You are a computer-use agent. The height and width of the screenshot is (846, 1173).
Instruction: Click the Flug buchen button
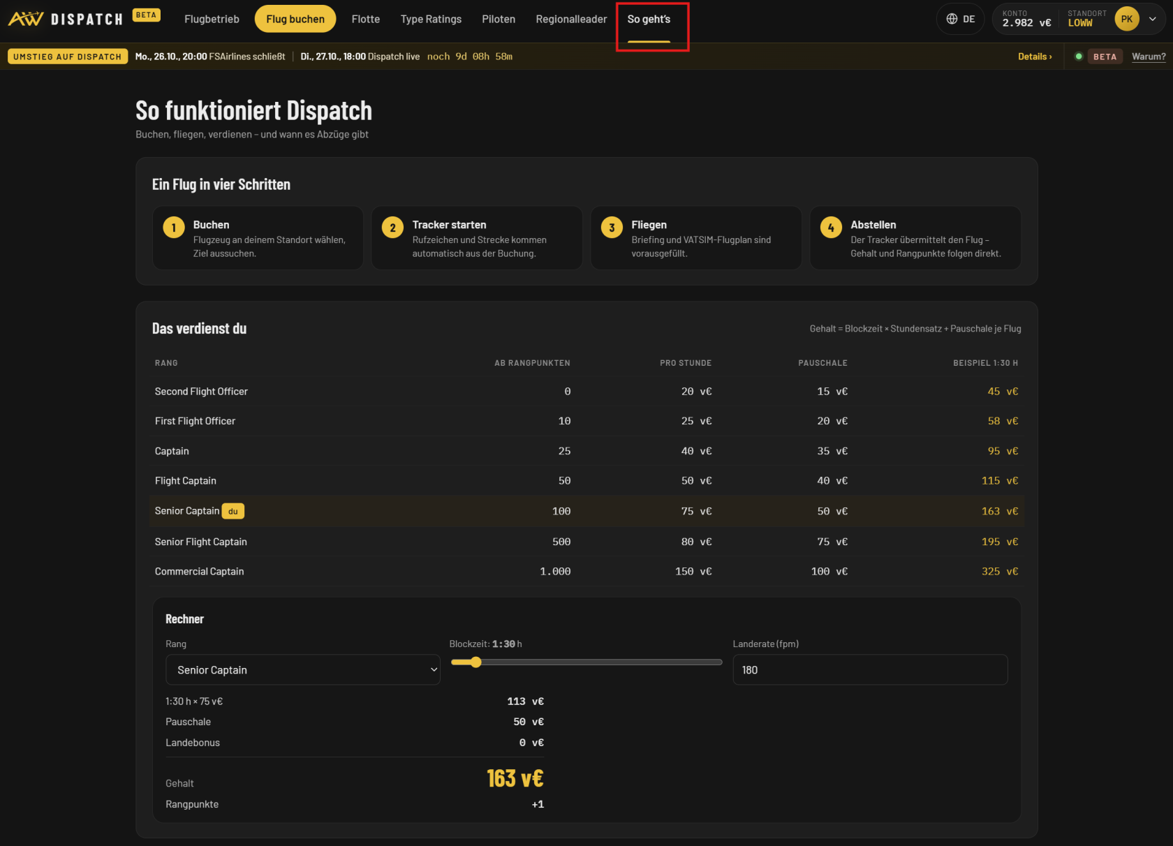pos(295,19)
